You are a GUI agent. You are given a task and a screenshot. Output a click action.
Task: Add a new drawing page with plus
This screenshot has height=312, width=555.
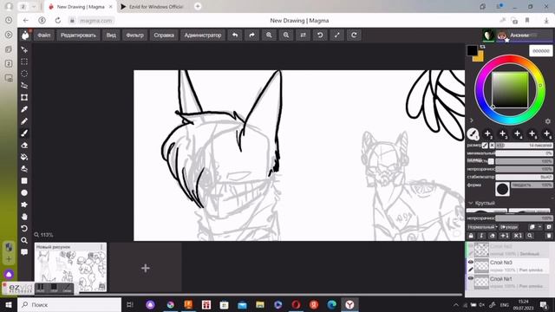tap(146, 268)
